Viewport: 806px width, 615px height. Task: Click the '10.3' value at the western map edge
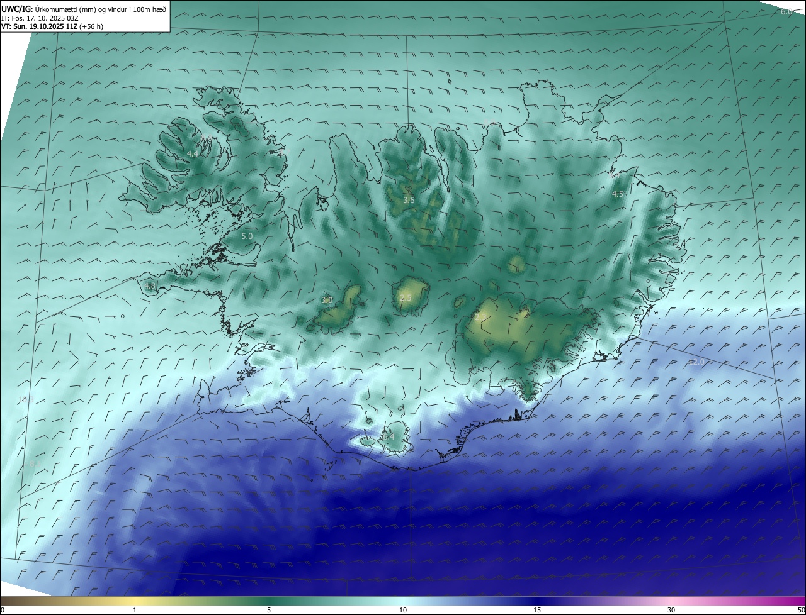coord(26,399)
